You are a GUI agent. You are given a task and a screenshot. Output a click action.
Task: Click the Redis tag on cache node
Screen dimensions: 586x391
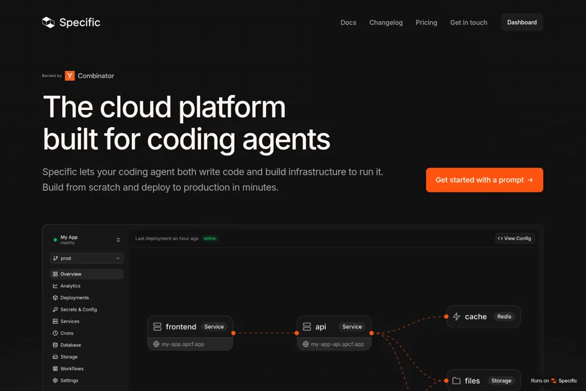tap(504, 316)
